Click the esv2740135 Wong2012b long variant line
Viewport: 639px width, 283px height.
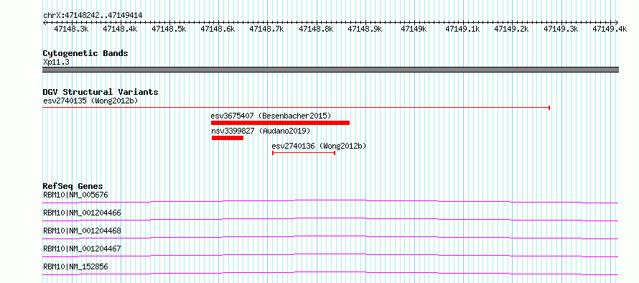[x=297, y=108]
